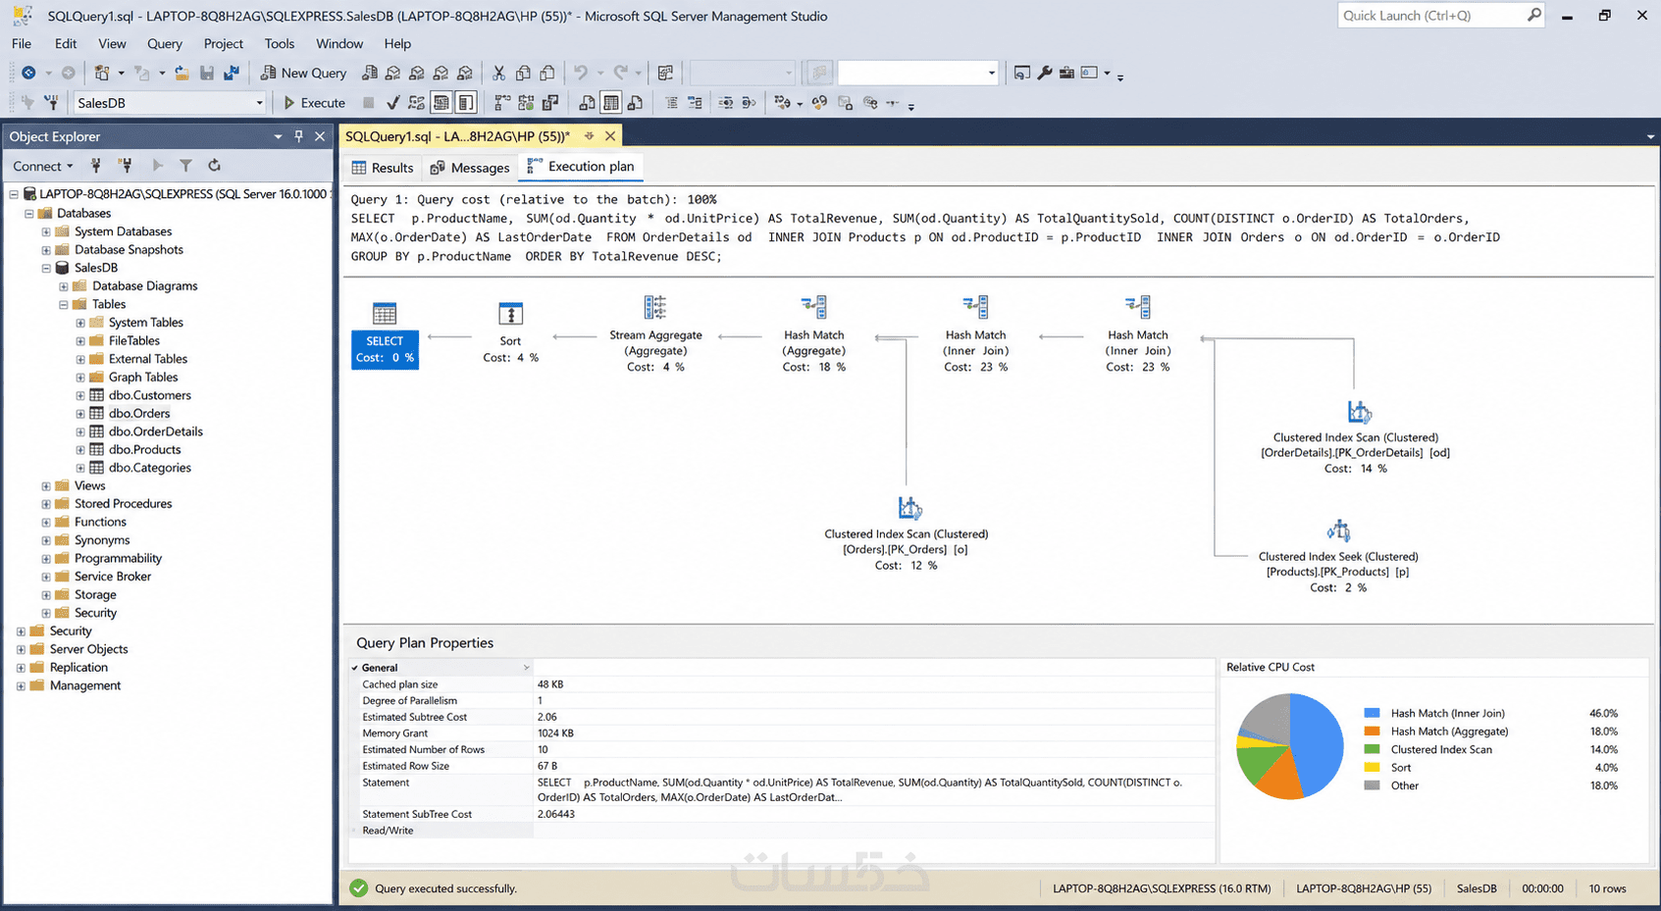1661x911 pixels.
Task: Click the SELECT result node in the plan
Action: pos(385,349)
